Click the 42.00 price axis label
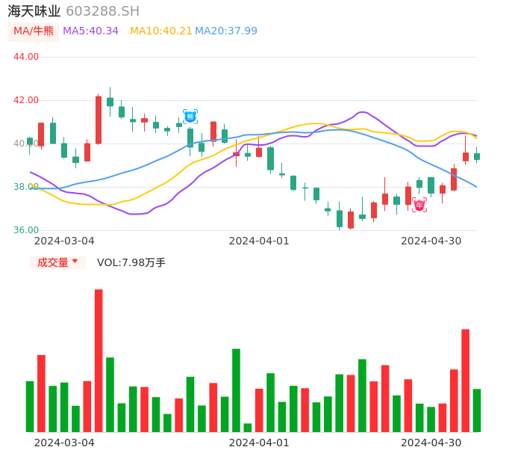This screenshot has width=512, height=453. [x=26, y=100]
